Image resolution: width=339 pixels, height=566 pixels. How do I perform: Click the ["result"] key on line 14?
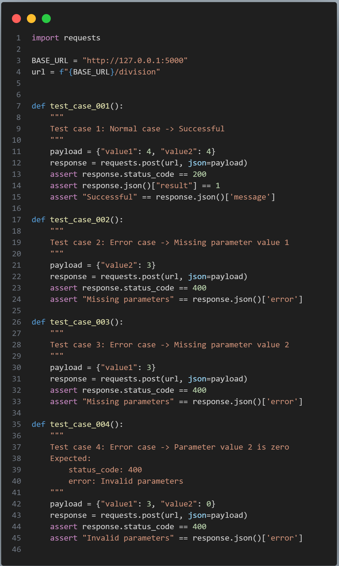point(174,186)
